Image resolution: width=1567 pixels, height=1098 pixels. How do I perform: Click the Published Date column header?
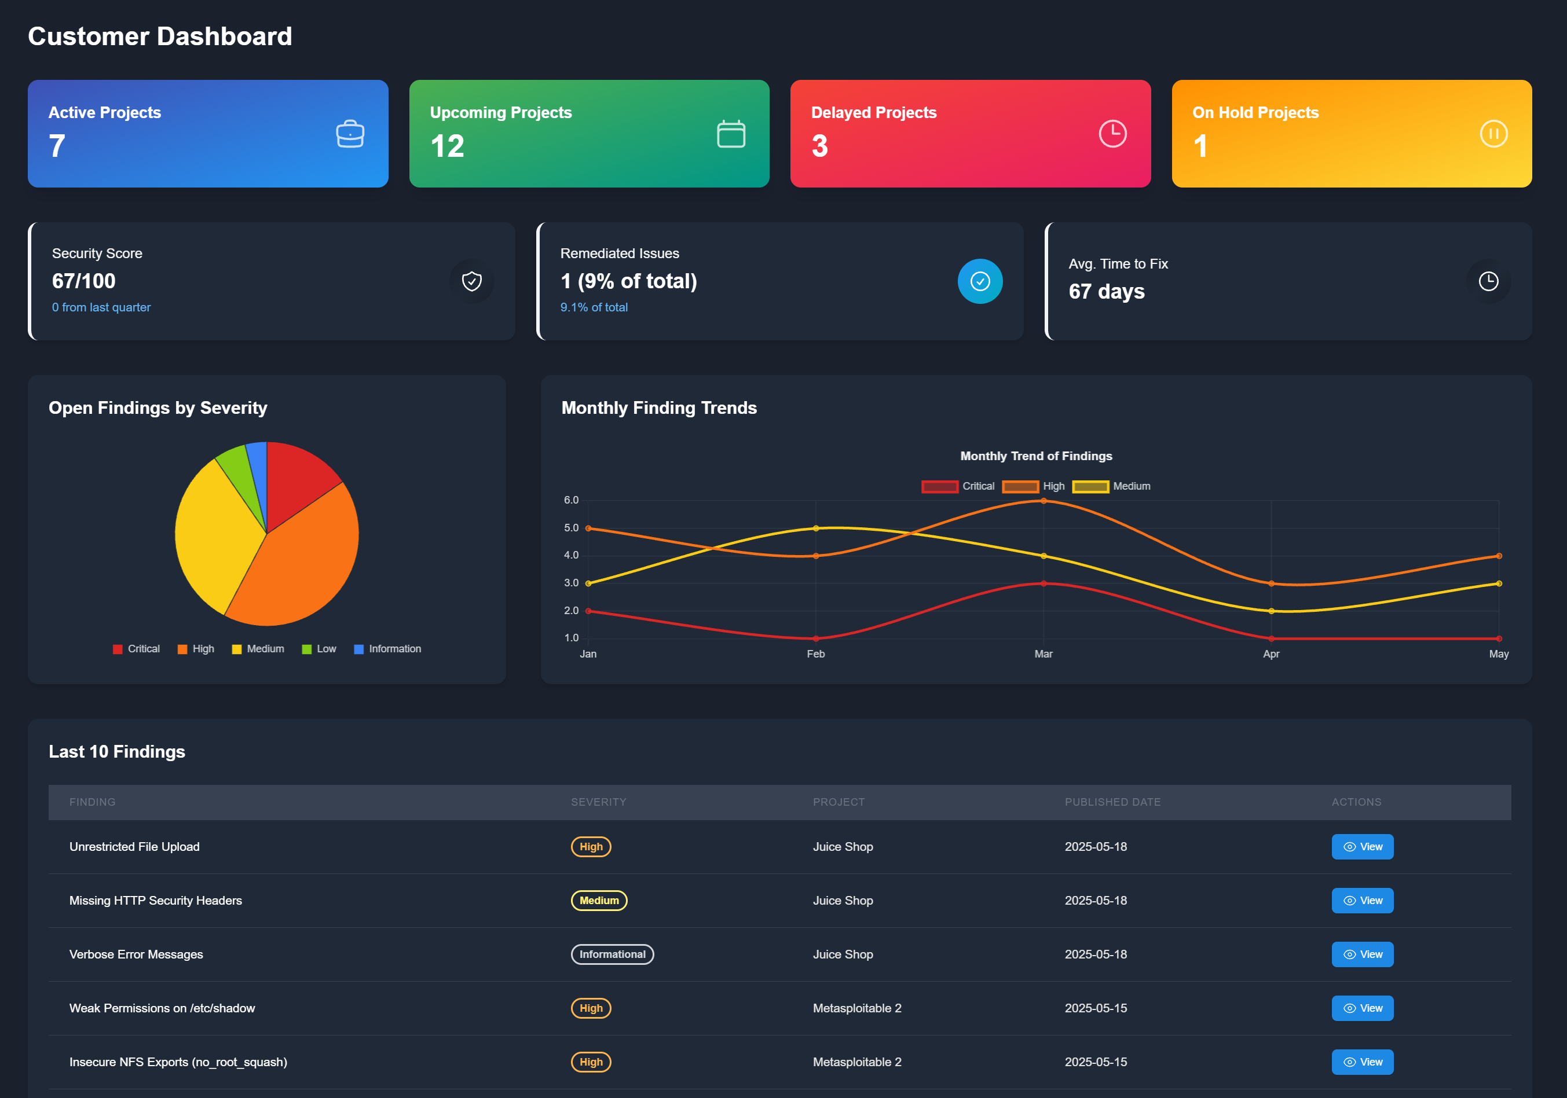[1112, 802]
